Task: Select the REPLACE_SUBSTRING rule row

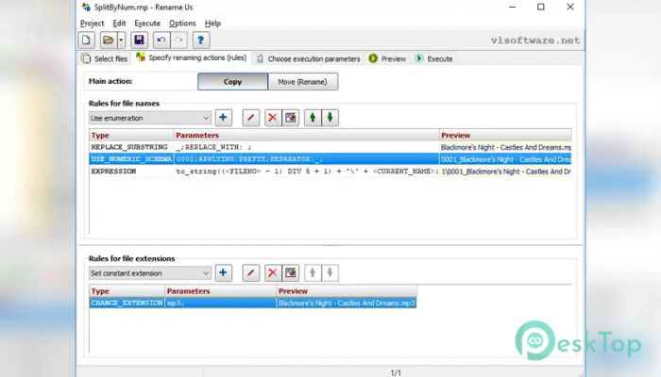Action: click(x=330, y=147)
